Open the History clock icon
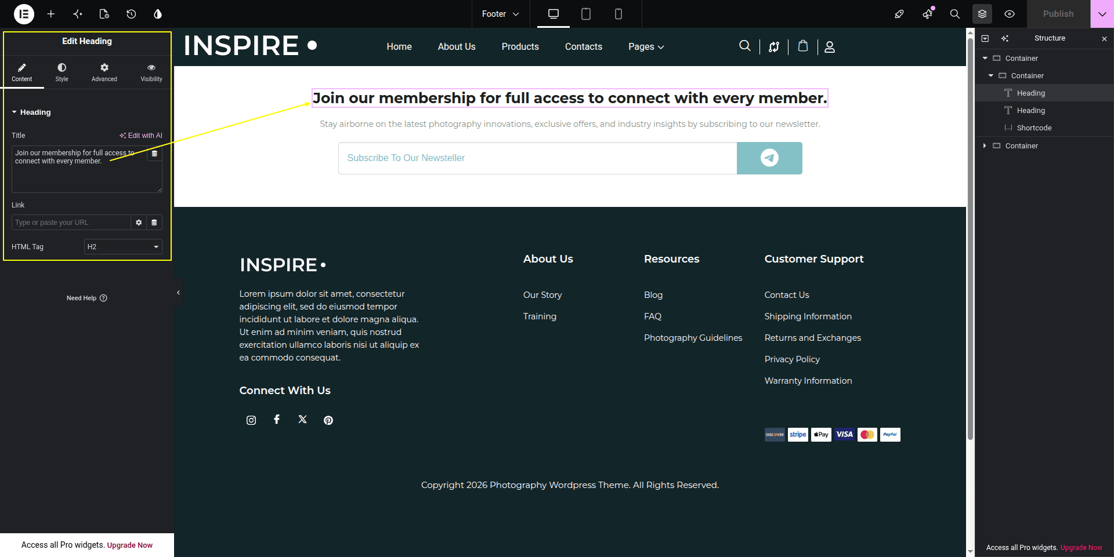Image resolution: width=1114 pixels, height=557 pixels. (x=131, y=14)
